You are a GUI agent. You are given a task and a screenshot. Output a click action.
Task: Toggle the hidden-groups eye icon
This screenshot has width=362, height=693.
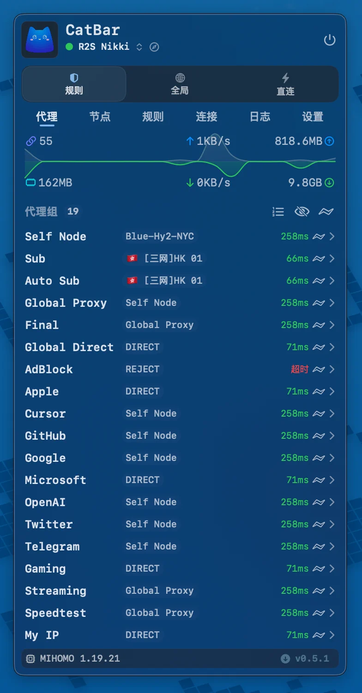pos(302,212)
